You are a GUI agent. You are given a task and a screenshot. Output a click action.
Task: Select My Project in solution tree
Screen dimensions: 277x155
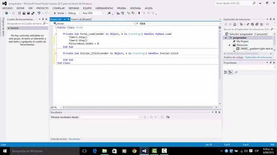[x=242, y=41]
